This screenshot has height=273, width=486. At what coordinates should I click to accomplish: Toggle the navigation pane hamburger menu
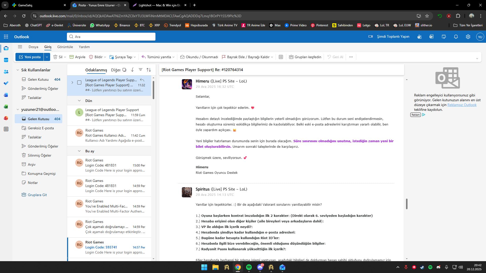click(x=20, y=47)
